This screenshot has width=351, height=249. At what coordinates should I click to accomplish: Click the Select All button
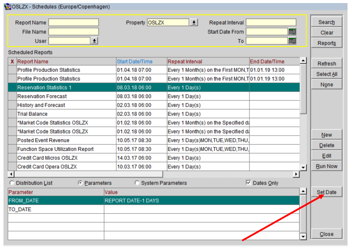327,74
